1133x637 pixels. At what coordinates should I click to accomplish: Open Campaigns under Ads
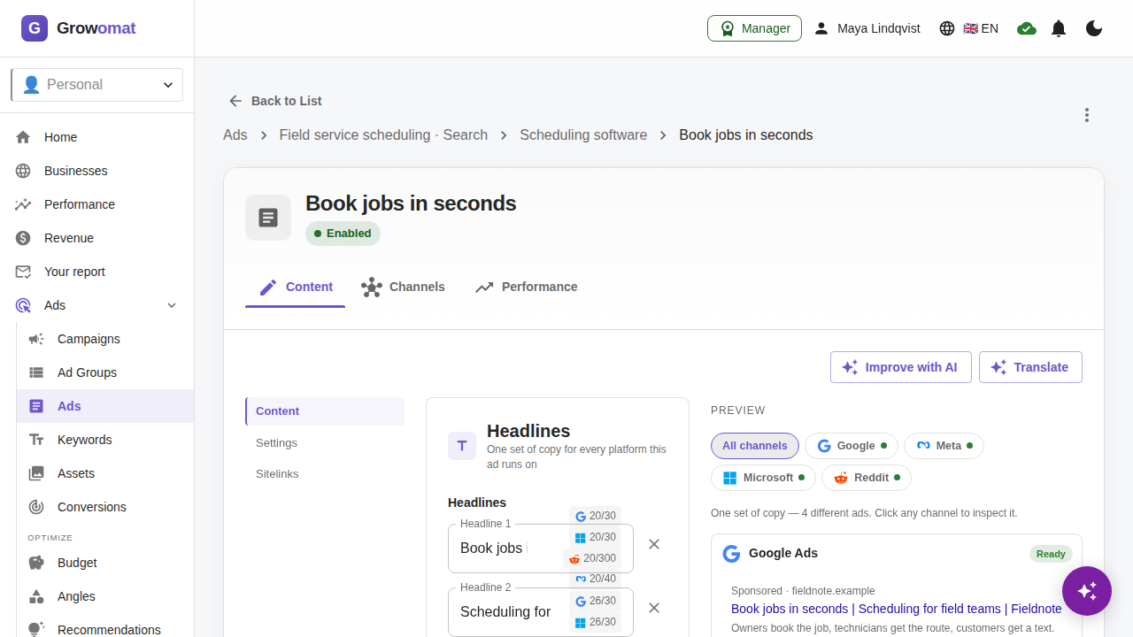105,339
